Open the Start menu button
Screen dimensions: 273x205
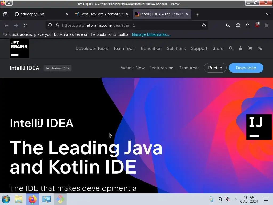tap(6, 199)
